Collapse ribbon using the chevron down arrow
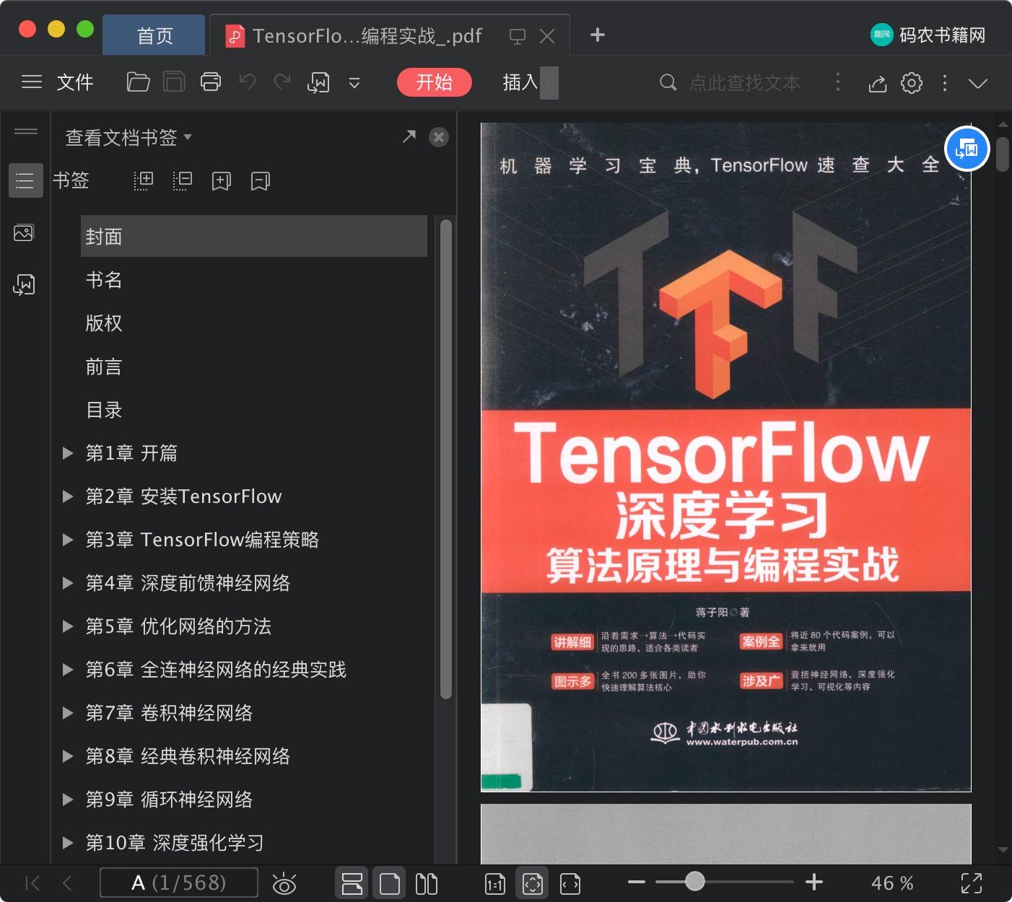1012x902 pixels. coord(978,84)
